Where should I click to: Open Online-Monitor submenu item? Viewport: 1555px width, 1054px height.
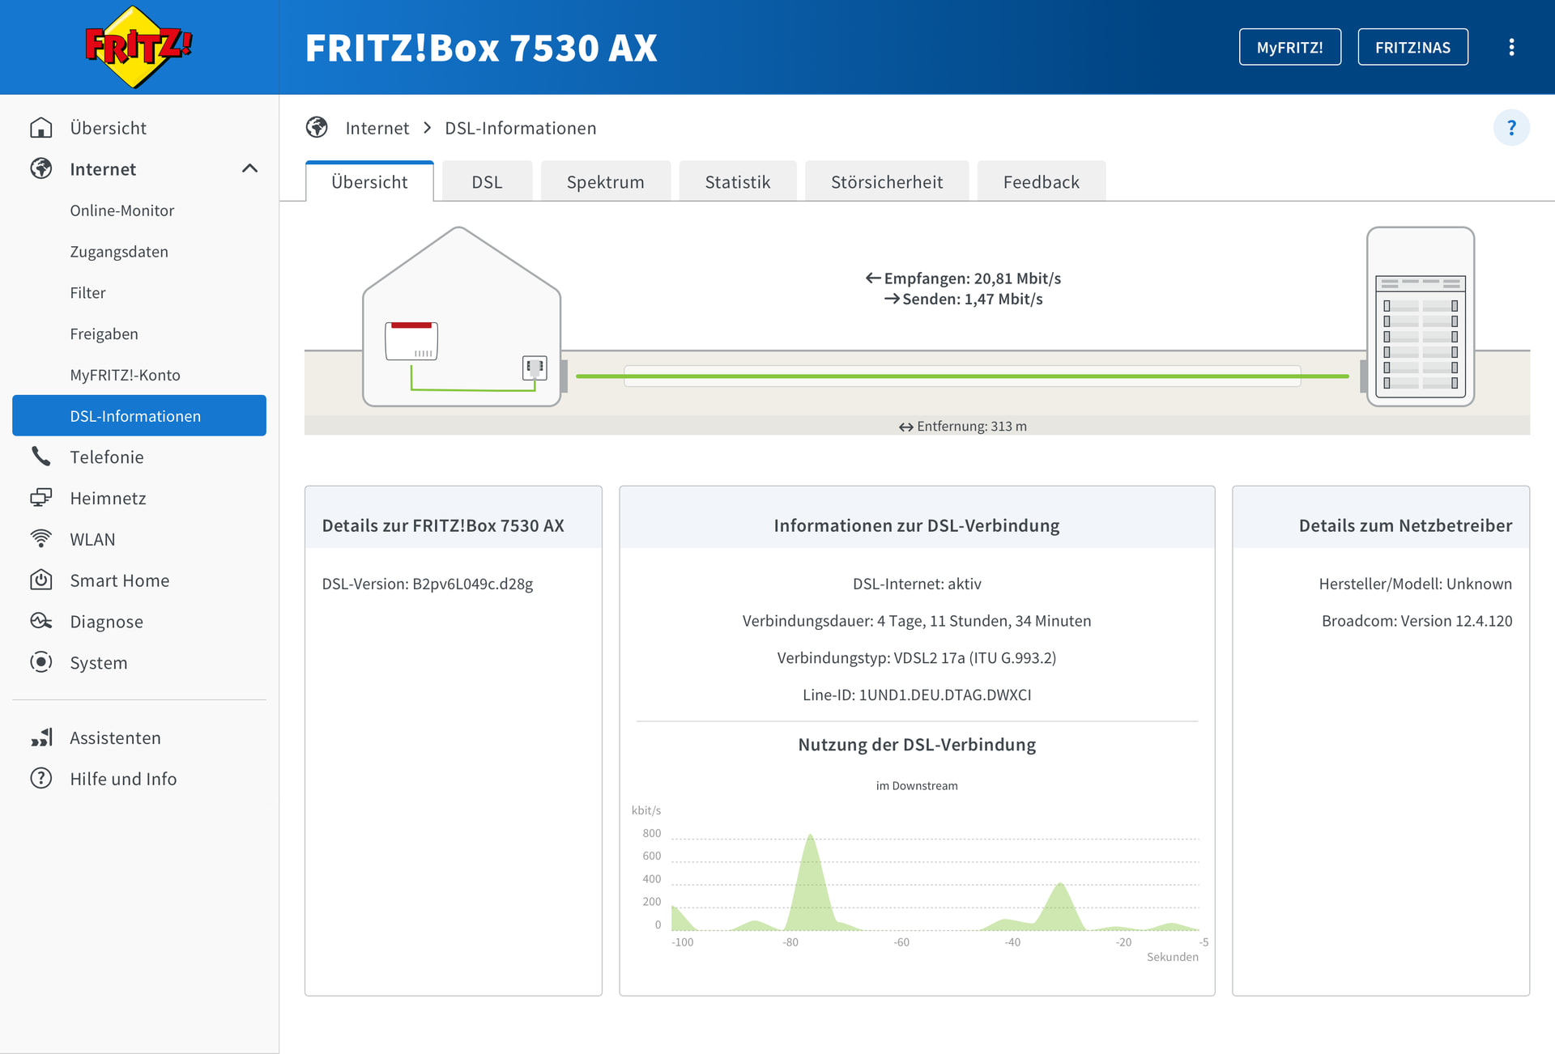point(122,210)
